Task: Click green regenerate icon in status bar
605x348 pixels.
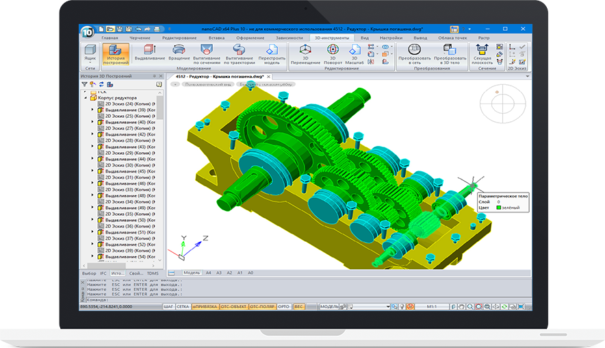Action: click(504, 307)
